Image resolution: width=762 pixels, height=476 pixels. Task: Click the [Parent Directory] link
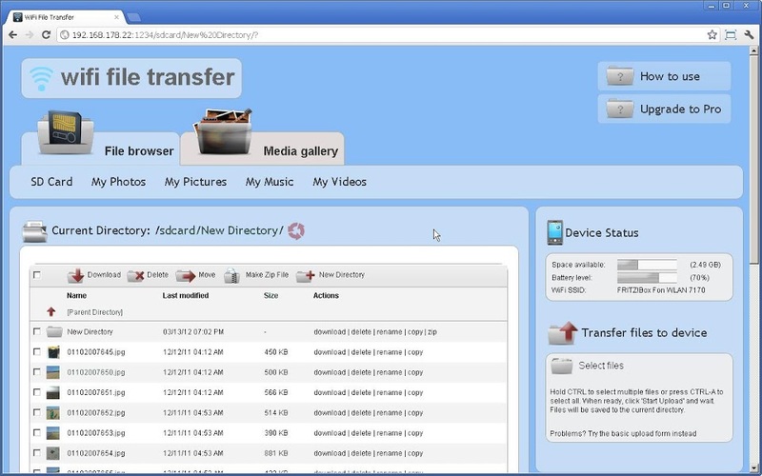pos(94,312)
